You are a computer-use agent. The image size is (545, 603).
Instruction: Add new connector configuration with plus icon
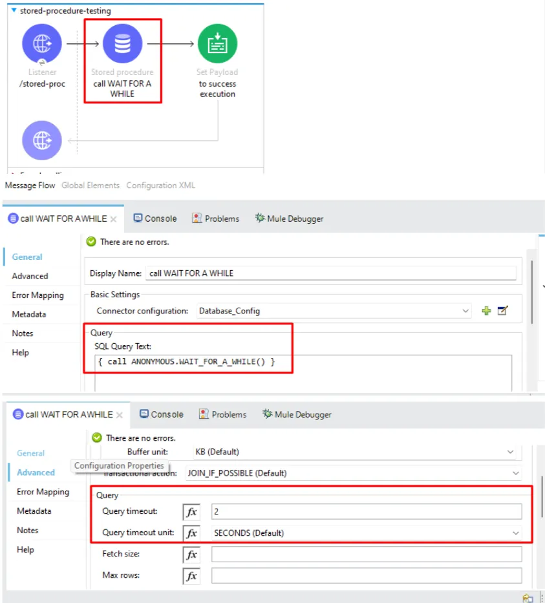point(486,311)
